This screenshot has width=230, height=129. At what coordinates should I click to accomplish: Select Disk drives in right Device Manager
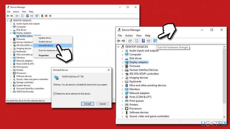click(x=135, y=58)
